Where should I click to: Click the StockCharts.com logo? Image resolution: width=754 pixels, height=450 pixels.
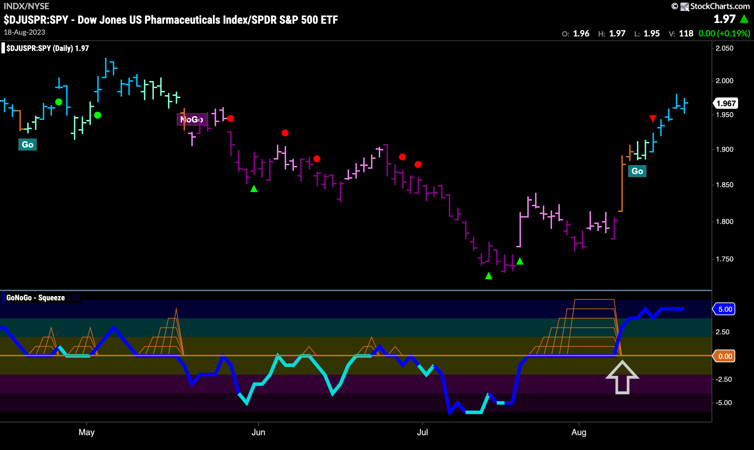click(x=715, y=6)
